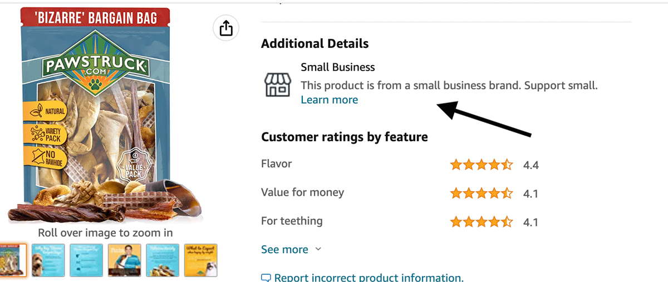
Task: Click the share icon above product image
Action: tap(226, 28)
